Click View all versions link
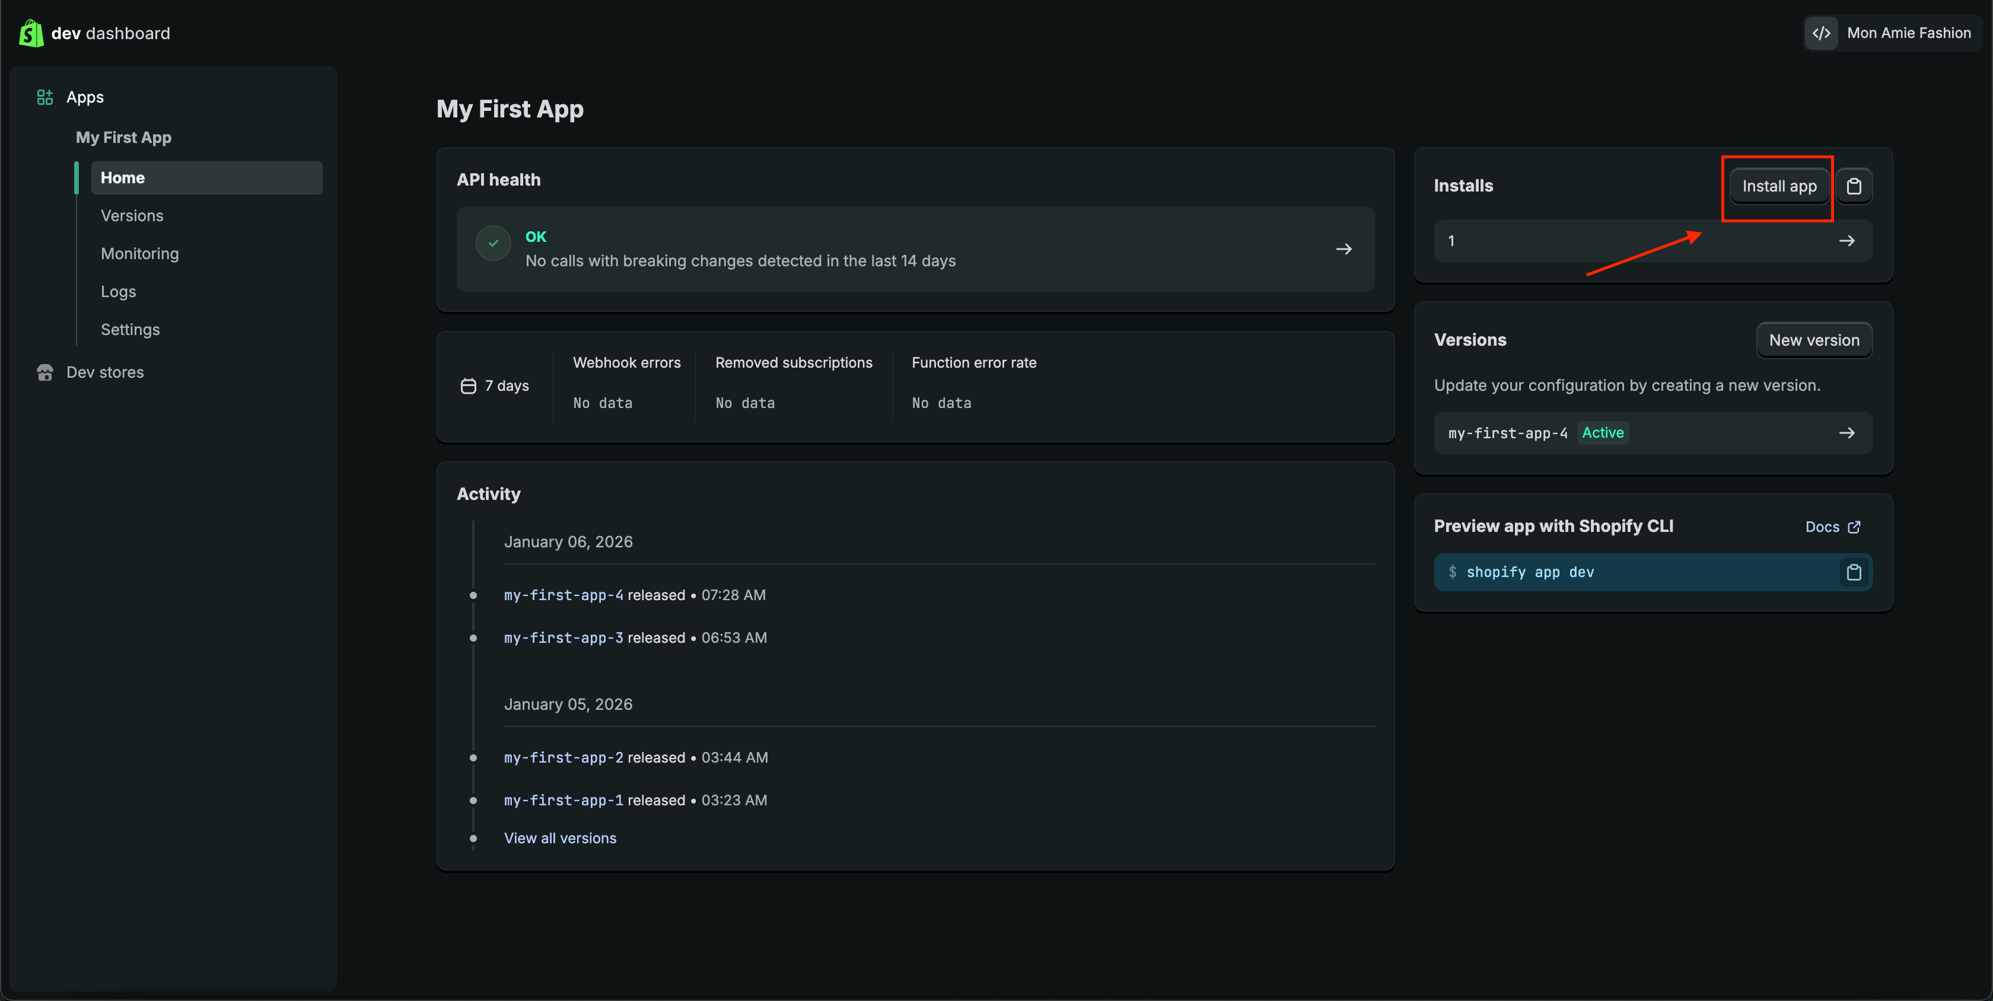Viewport: 1993px width, 1001px height. (x=560, y=839)
